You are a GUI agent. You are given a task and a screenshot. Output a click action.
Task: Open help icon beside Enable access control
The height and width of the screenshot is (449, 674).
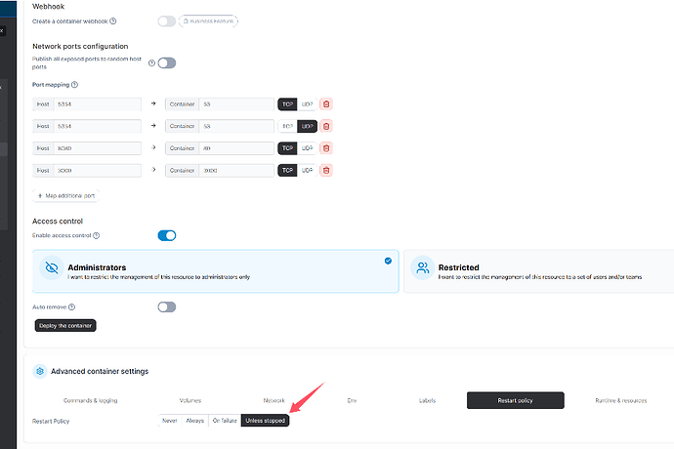(x=97, y=235)
